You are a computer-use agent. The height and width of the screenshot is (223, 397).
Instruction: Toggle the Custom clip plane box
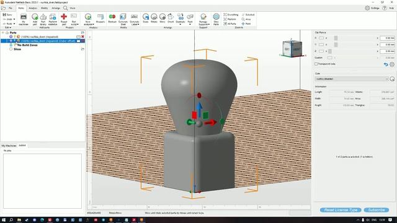(329, 58)
